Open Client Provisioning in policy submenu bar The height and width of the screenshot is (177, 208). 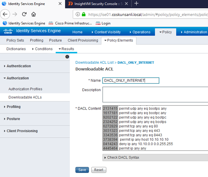tap(83, 40)
